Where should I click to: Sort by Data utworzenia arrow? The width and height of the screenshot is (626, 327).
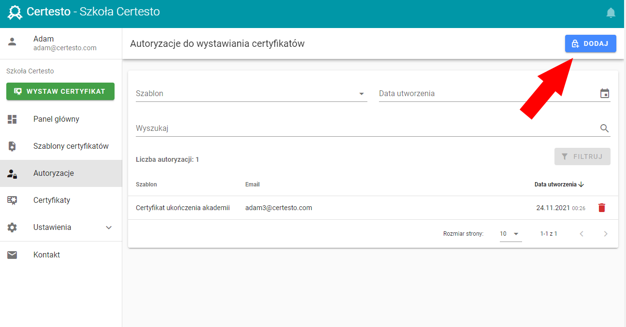coord(582,185)
